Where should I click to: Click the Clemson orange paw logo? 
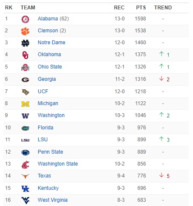tap(25, 31)
